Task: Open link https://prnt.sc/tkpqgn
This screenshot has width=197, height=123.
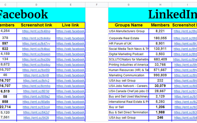Action: point(36,54)
